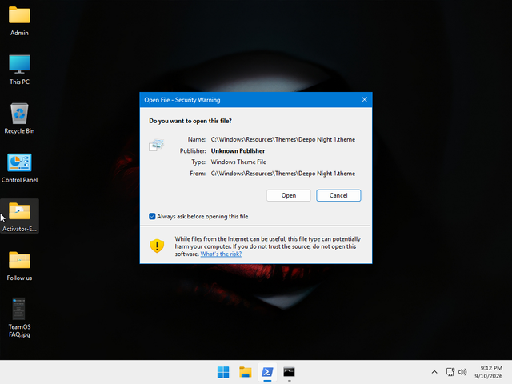This screenshot has width=512, height=384.
Task: Open File Explorer from the taskbar
Action: pos(246,372)
